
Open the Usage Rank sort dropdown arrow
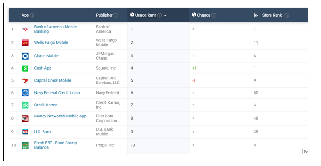165,15
